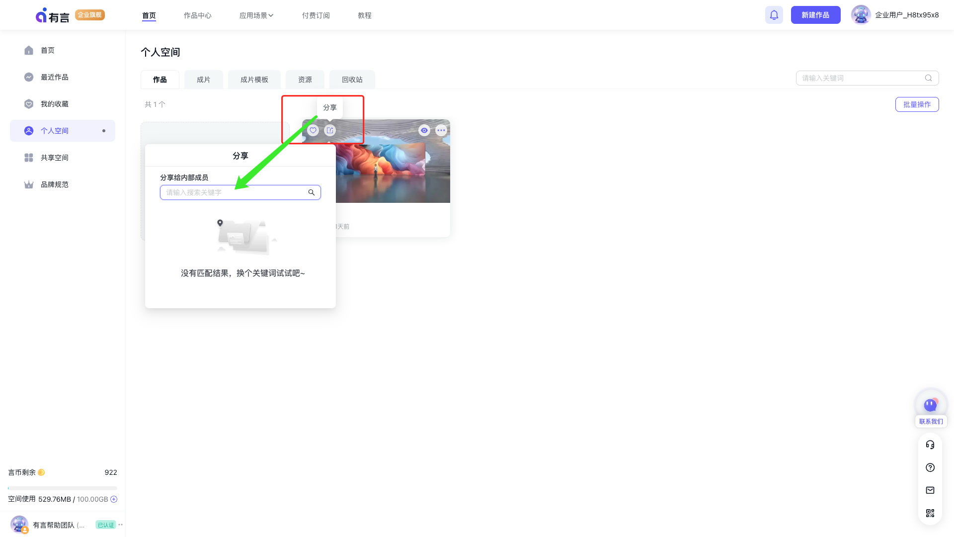Screen dimensions: 954x537
Task: Click the 批量操作 button
Action: coord(917,104)
